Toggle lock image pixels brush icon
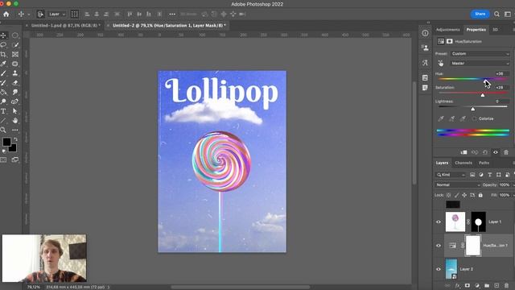 (x=456, y=195)
